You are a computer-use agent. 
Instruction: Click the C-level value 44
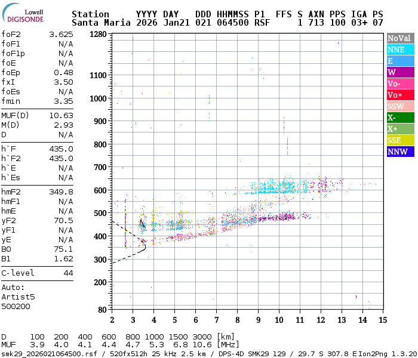pos(68,273)
